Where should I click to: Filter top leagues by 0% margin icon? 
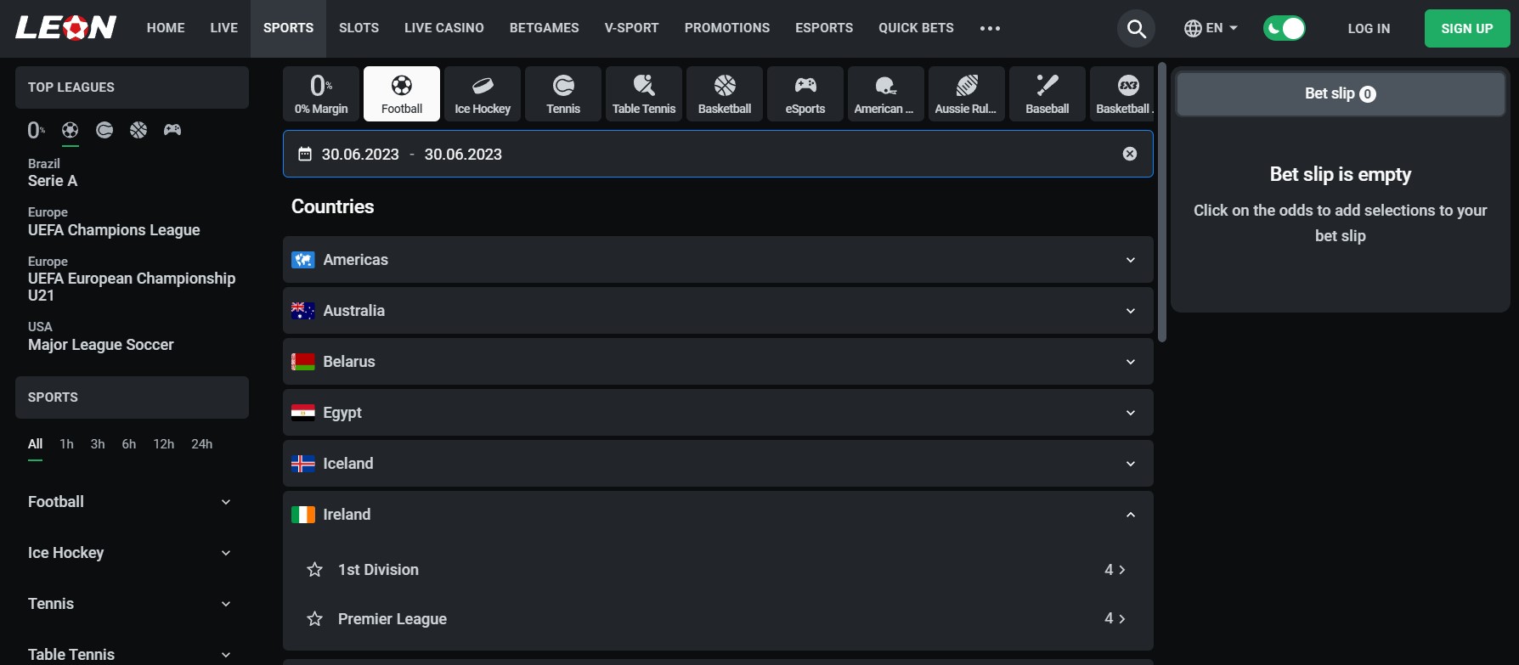[x=37, y=130]
